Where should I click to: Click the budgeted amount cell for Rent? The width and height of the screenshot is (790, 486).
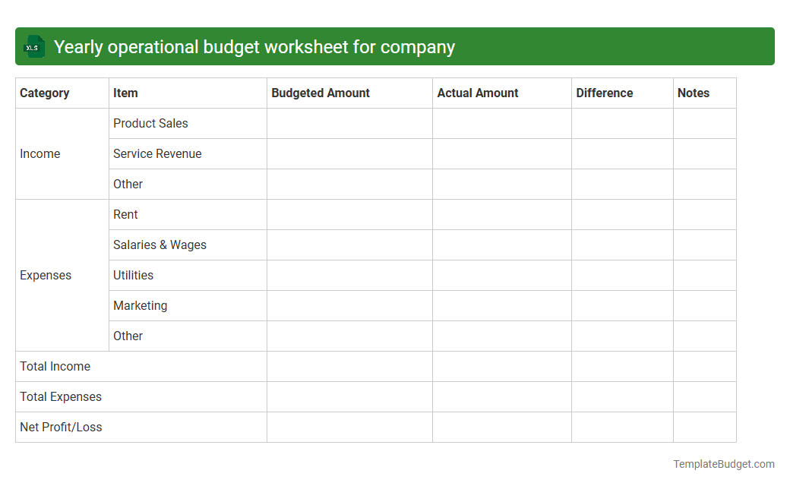(349, 214)
